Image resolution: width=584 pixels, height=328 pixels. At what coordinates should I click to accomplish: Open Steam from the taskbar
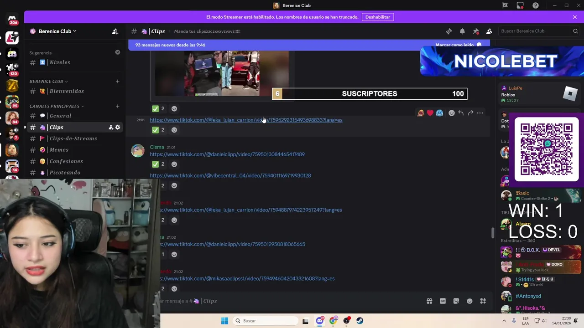coord(360,321)
